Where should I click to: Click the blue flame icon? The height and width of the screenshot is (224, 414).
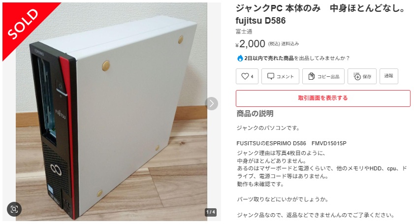pos(240,58)
